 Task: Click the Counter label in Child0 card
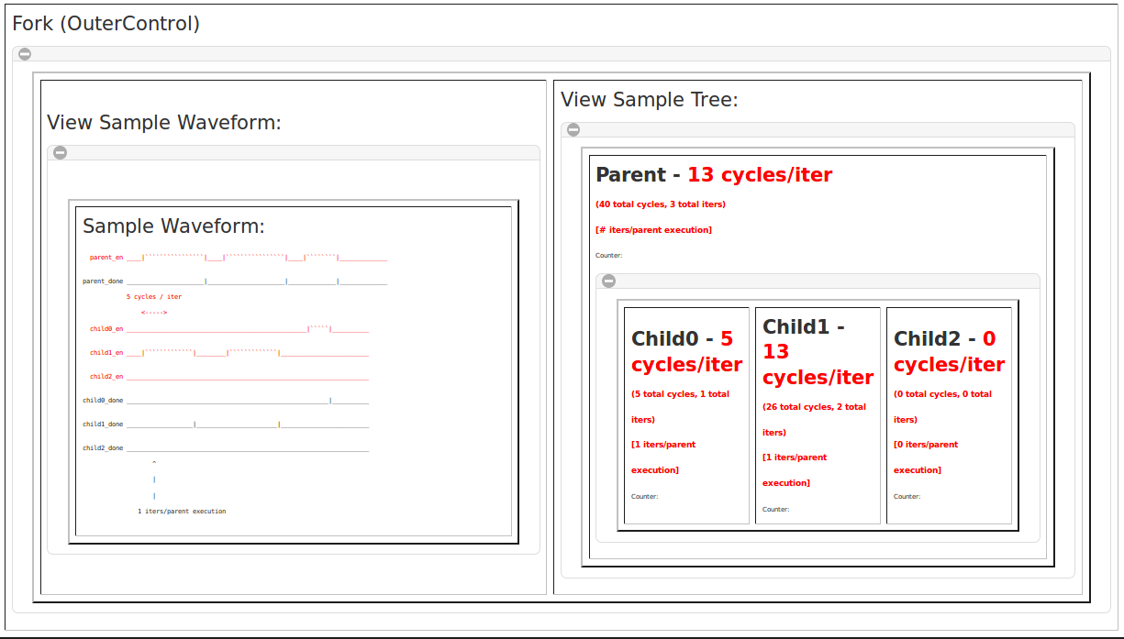click(x=644, y=497)
